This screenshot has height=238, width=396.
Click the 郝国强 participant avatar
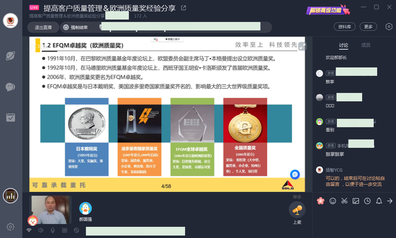[86, 208]
